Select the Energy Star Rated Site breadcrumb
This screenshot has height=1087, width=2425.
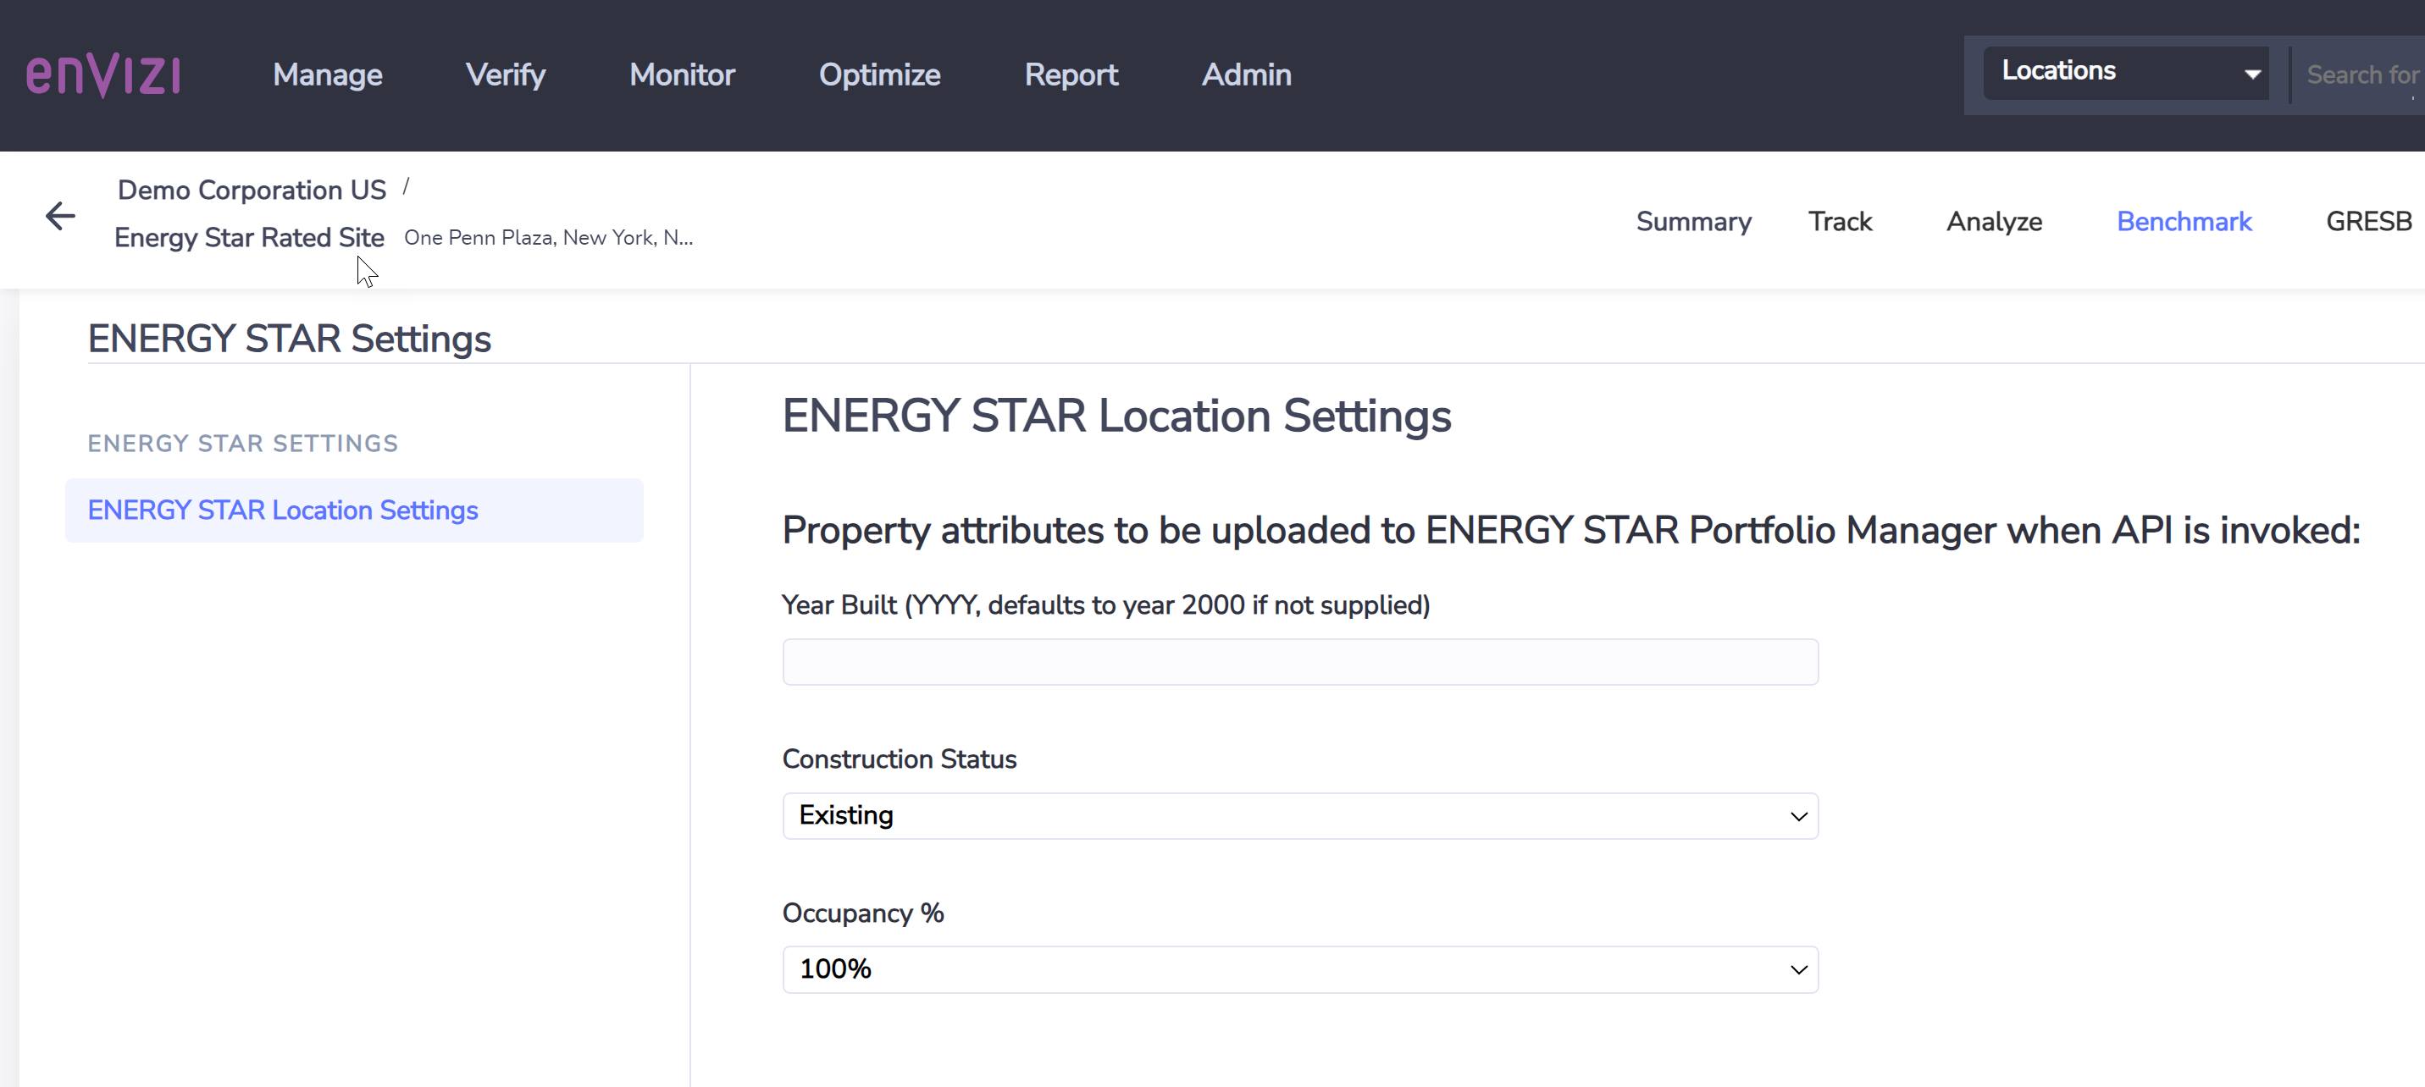tap(250, 237)
